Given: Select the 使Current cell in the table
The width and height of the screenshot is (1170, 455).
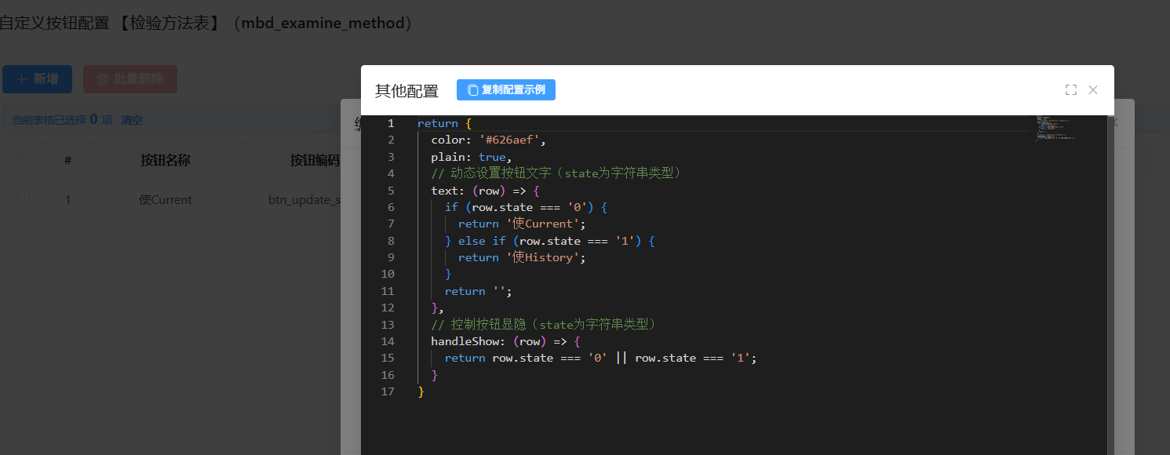Looking at the screenshot, I should (x=165, y=200).
